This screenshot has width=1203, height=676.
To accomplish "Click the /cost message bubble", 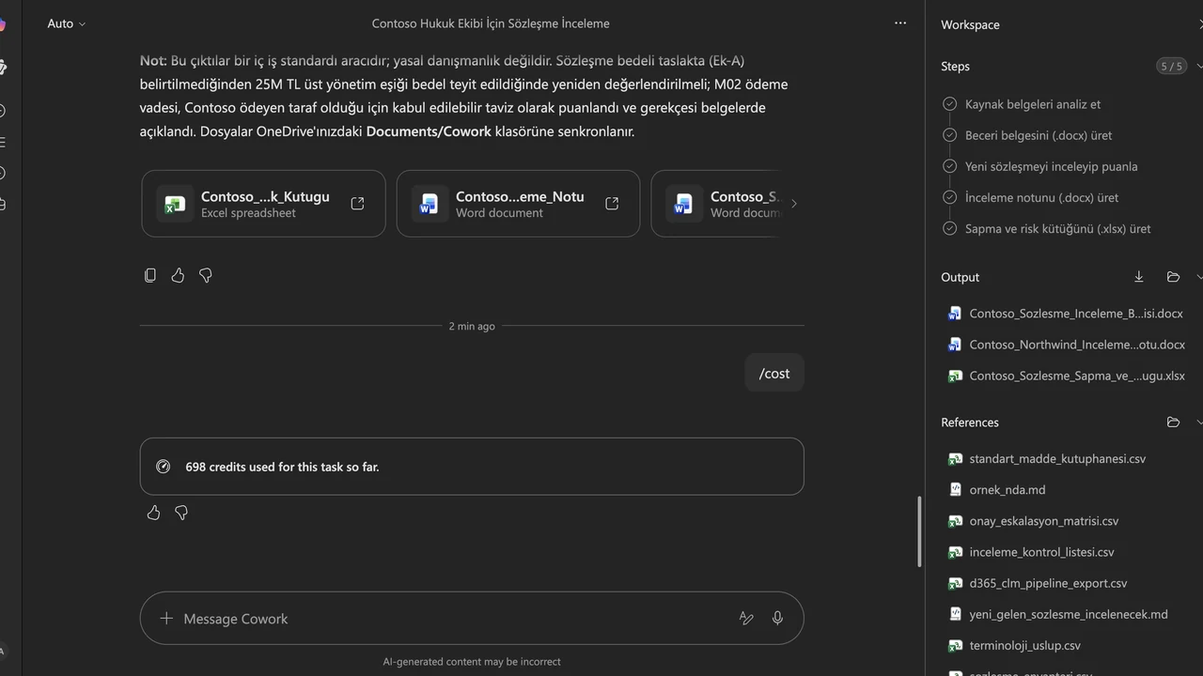I will coord(774,374).
